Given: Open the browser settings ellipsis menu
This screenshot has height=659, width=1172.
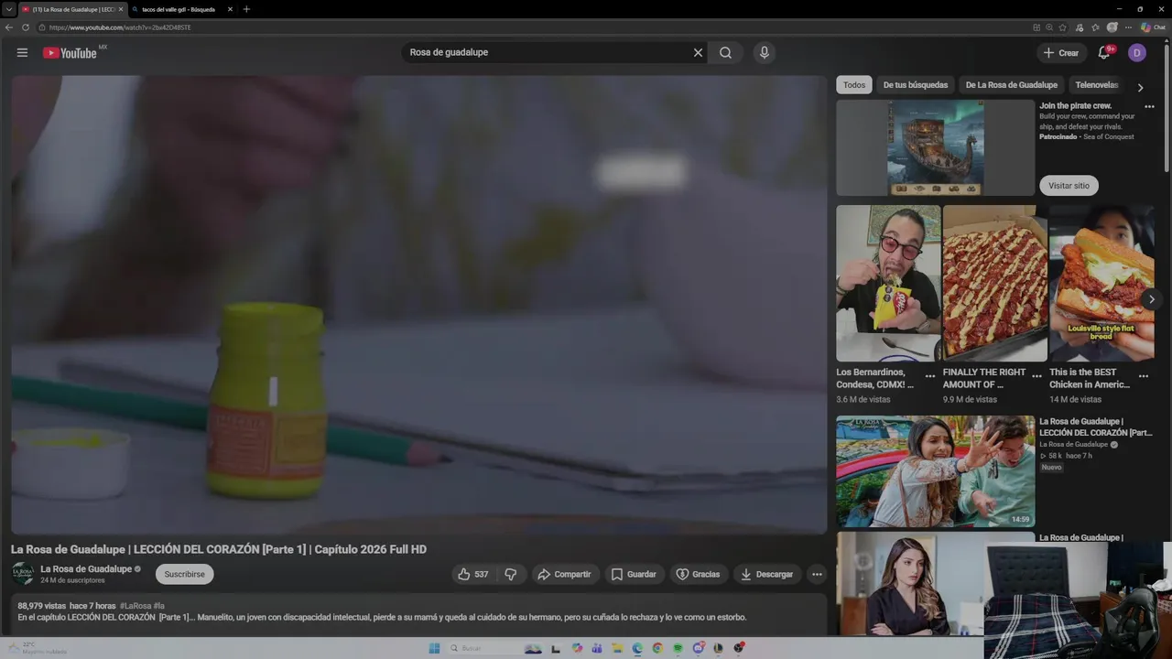Looking at the screenshot, I should pos(1128,27).
